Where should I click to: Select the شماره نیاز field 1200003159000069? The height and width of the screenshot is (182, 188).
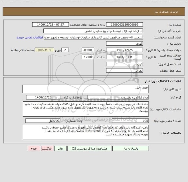coord(124,25)
